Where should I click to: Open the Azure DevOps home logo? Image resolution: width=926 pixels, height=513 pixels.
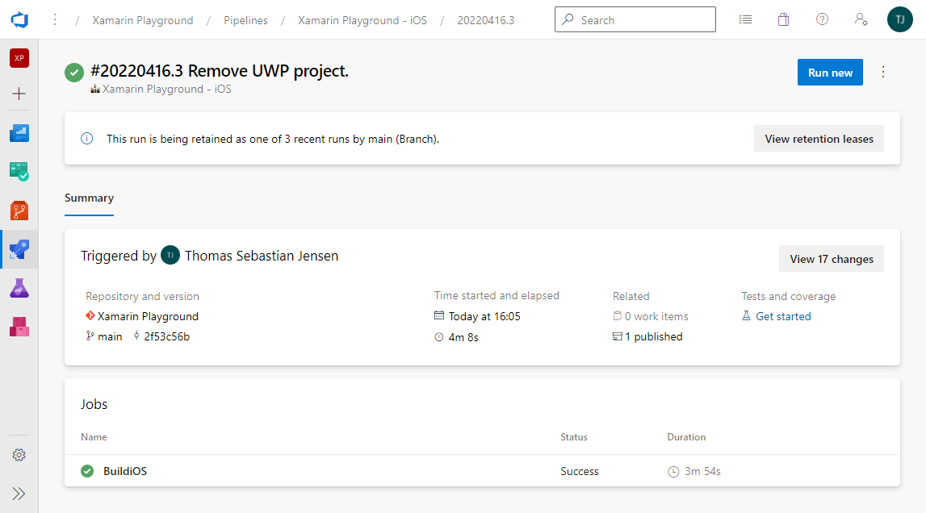(19, 19)
